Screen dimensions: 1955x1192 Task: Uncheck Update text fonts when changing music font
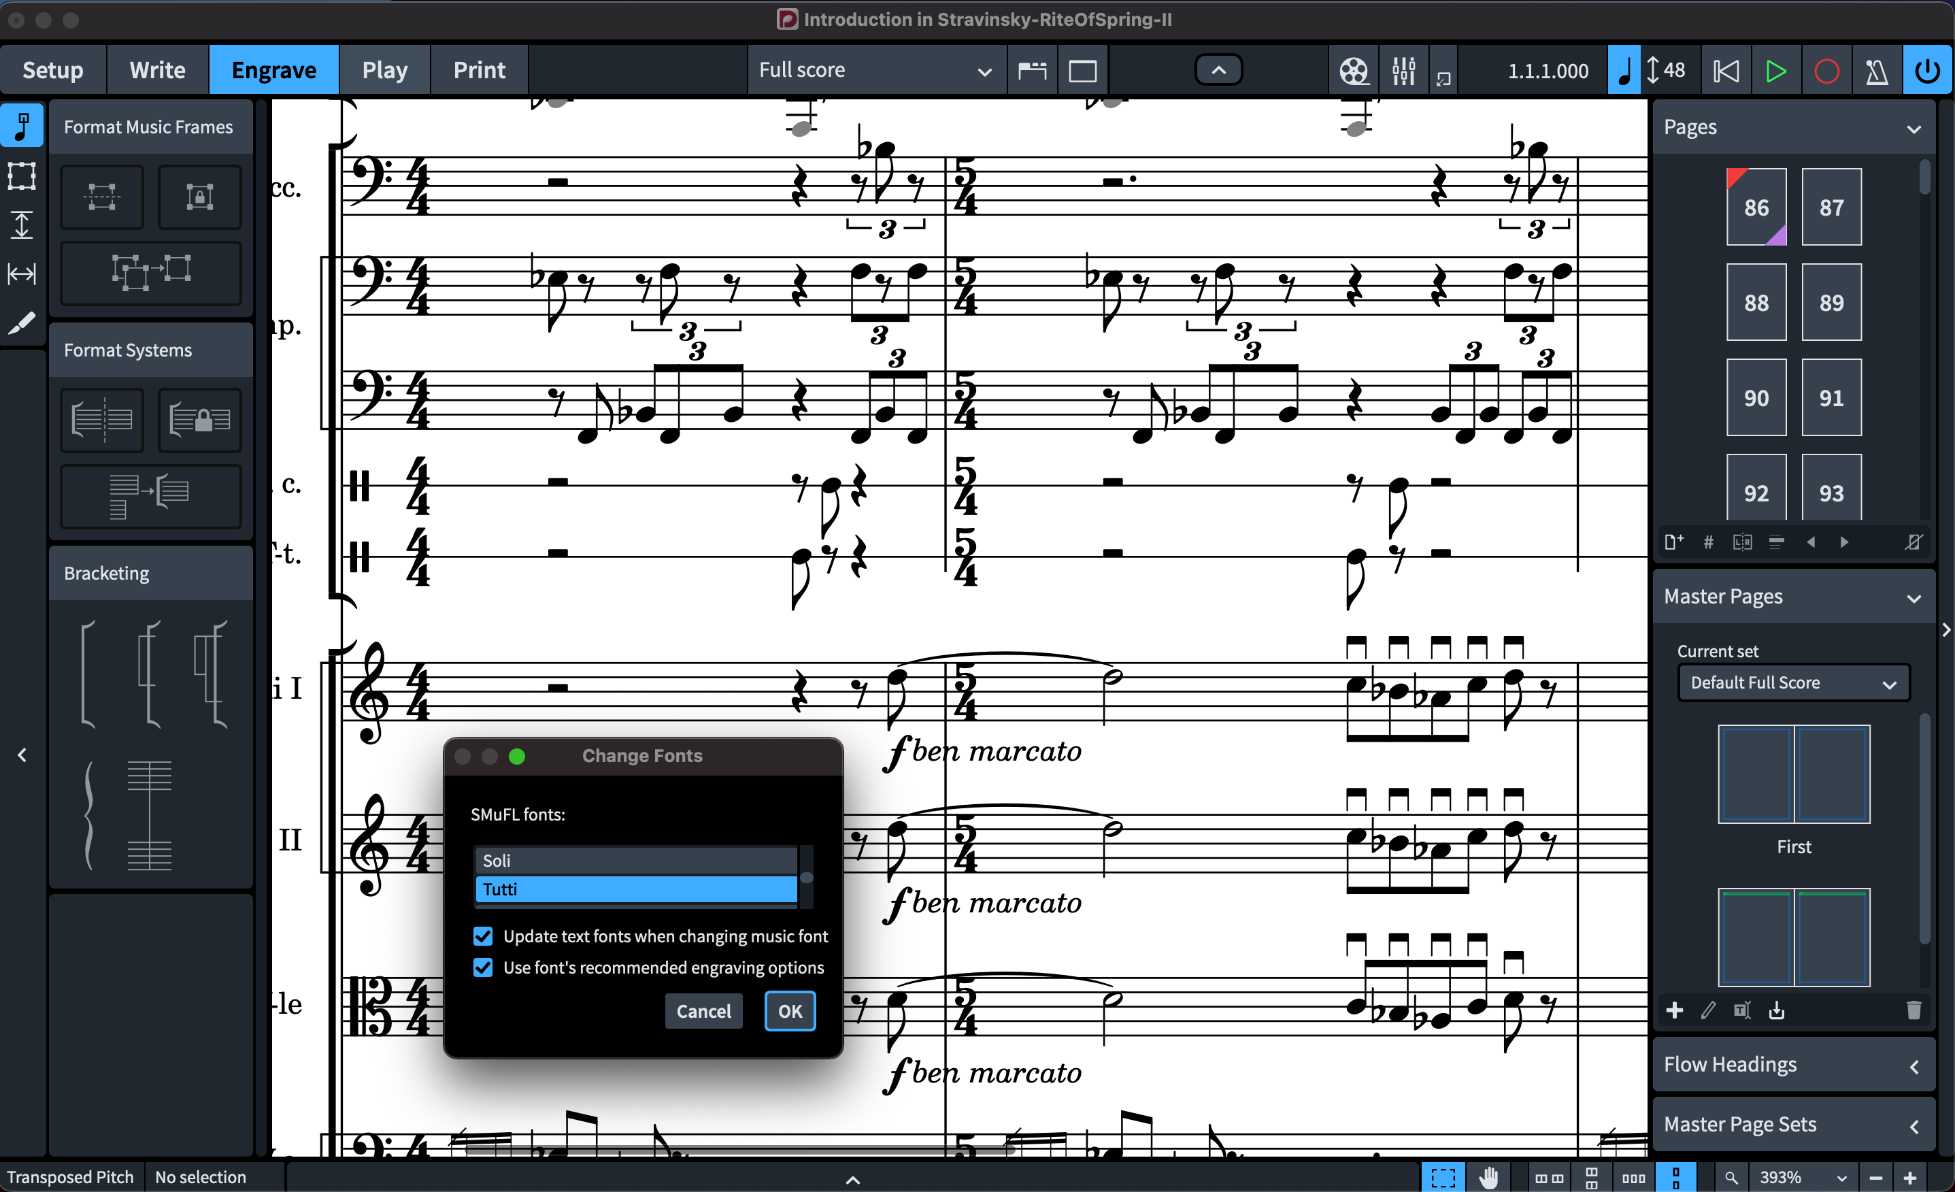point(483,936)
